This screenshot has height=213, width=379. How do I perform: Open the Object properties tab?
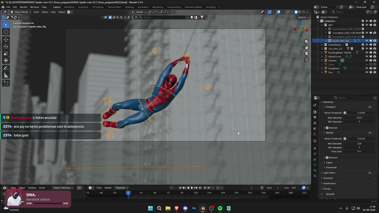[x=315, y=148]
